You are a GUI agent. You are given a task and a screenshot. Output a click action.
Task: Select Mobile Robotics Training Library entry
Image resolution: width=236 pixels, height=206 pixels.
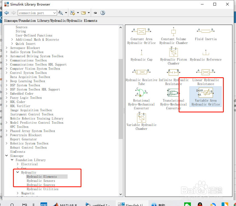37,119
